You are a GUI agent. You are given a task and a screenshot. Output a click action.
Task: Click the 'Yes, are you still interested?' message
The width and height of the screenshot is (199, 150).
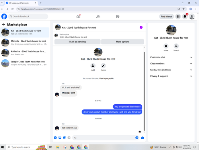127,107
